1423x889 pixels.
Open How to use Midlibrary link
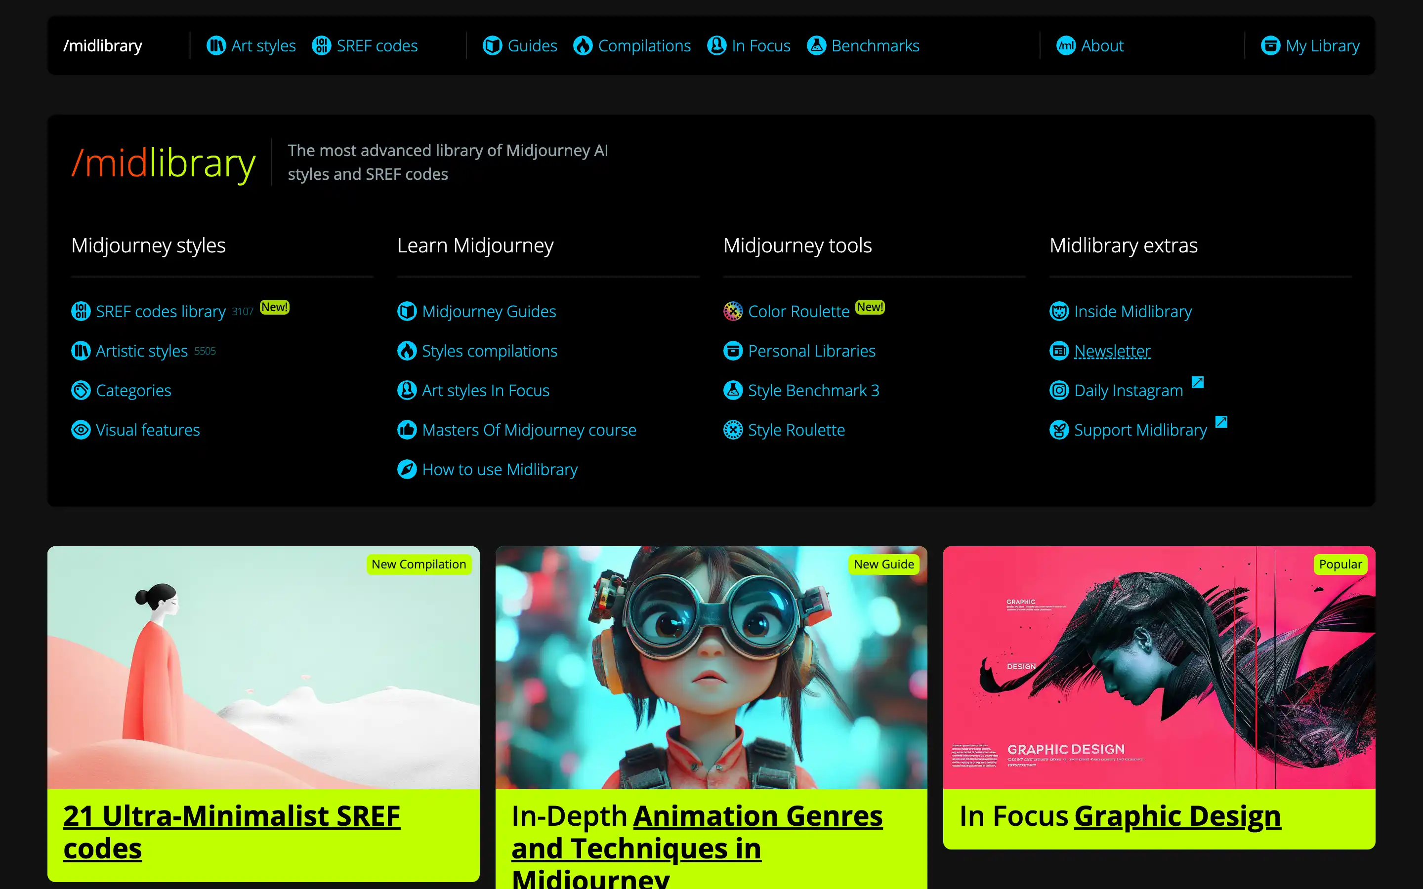(x=500, y=469)
